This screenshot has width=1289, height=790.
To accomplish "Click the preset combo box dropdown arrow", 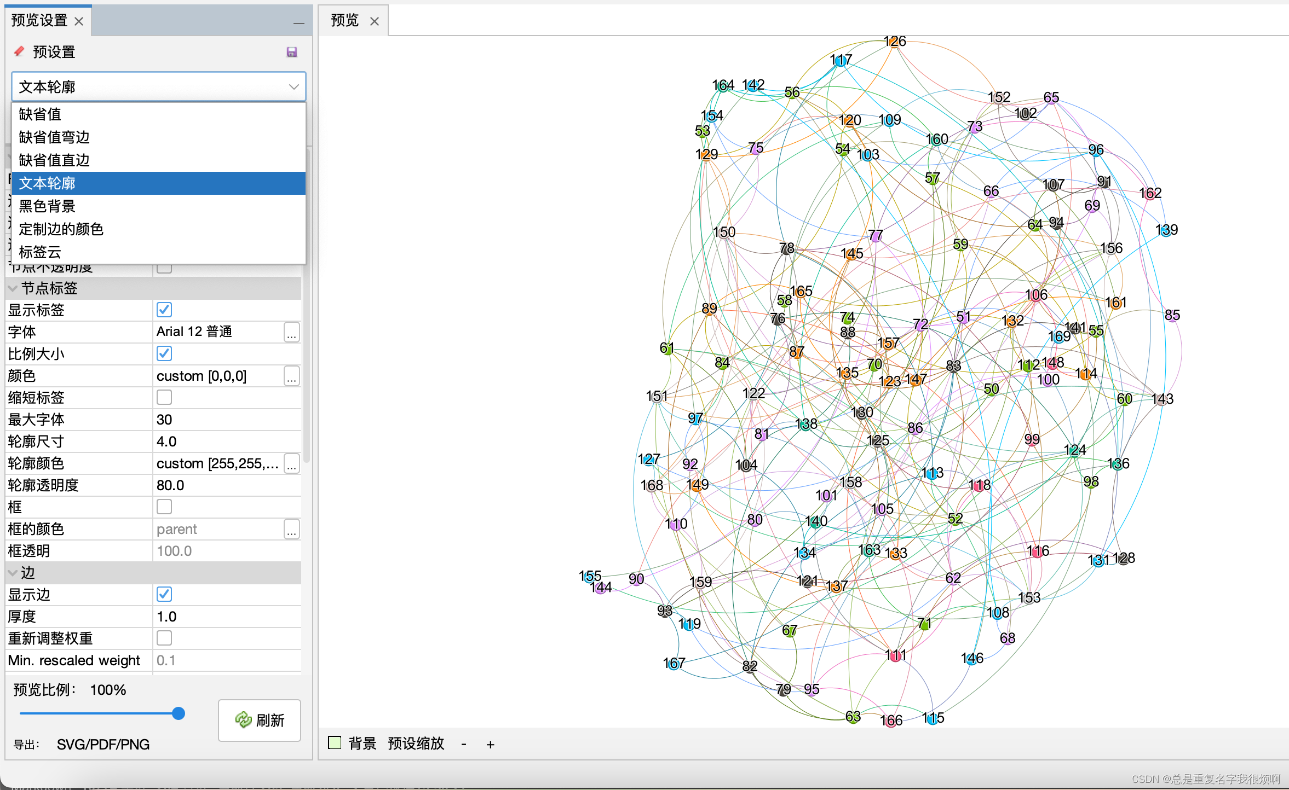I will [x=294, y=87].
